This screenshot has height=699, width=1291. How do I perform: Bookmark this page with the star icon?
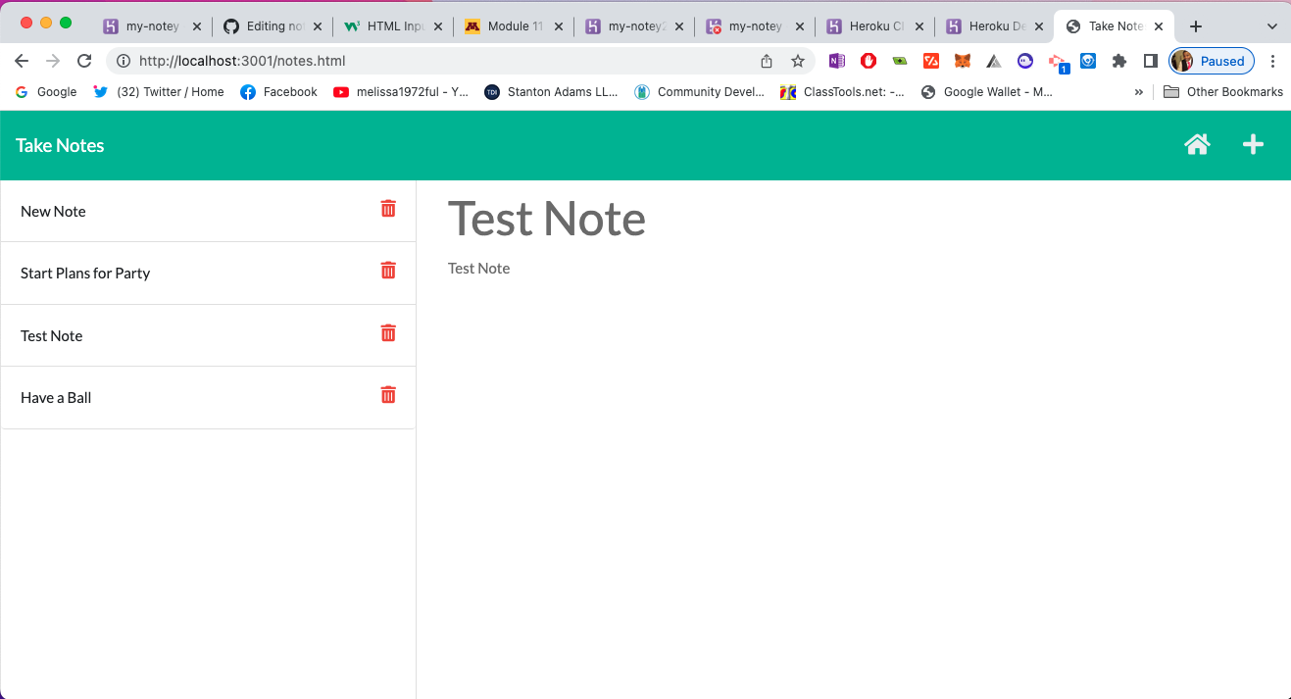point(797,60)
